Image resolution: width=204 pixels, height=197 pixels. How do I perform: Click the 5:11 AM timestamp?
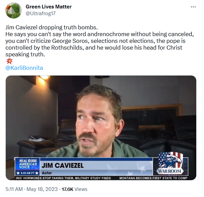tap(14, 189)
